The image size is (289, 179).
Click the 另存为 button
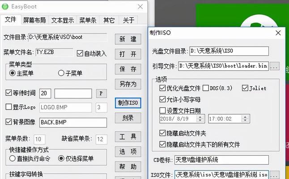pyautogui.click(x=128, y=84)
